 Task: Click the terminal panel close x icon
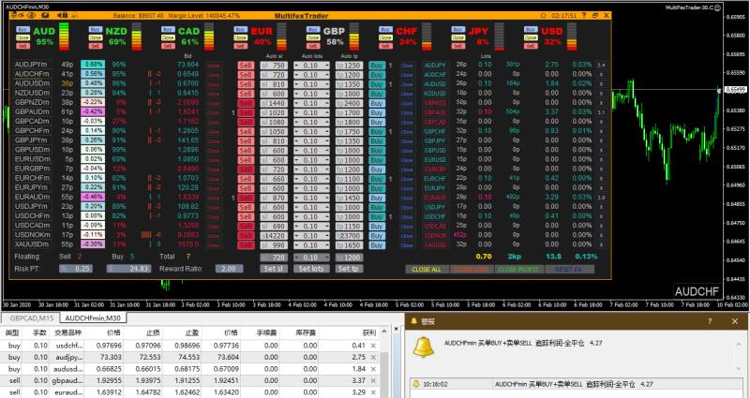pos(396,329)
